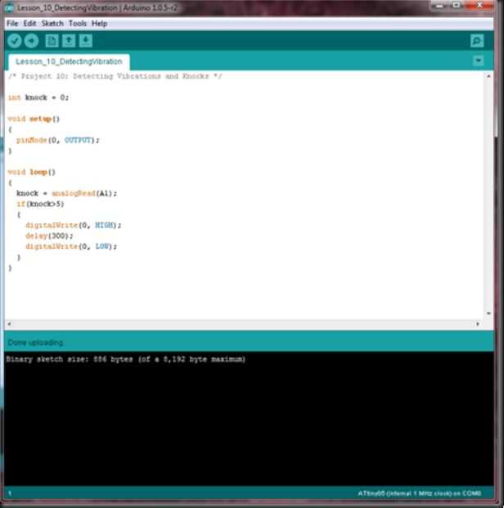Click the ATtiny board info in status bar

point(419,493)
